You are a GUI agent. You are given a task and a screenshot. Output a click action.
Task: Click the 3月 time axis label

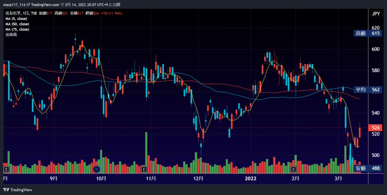338,178
